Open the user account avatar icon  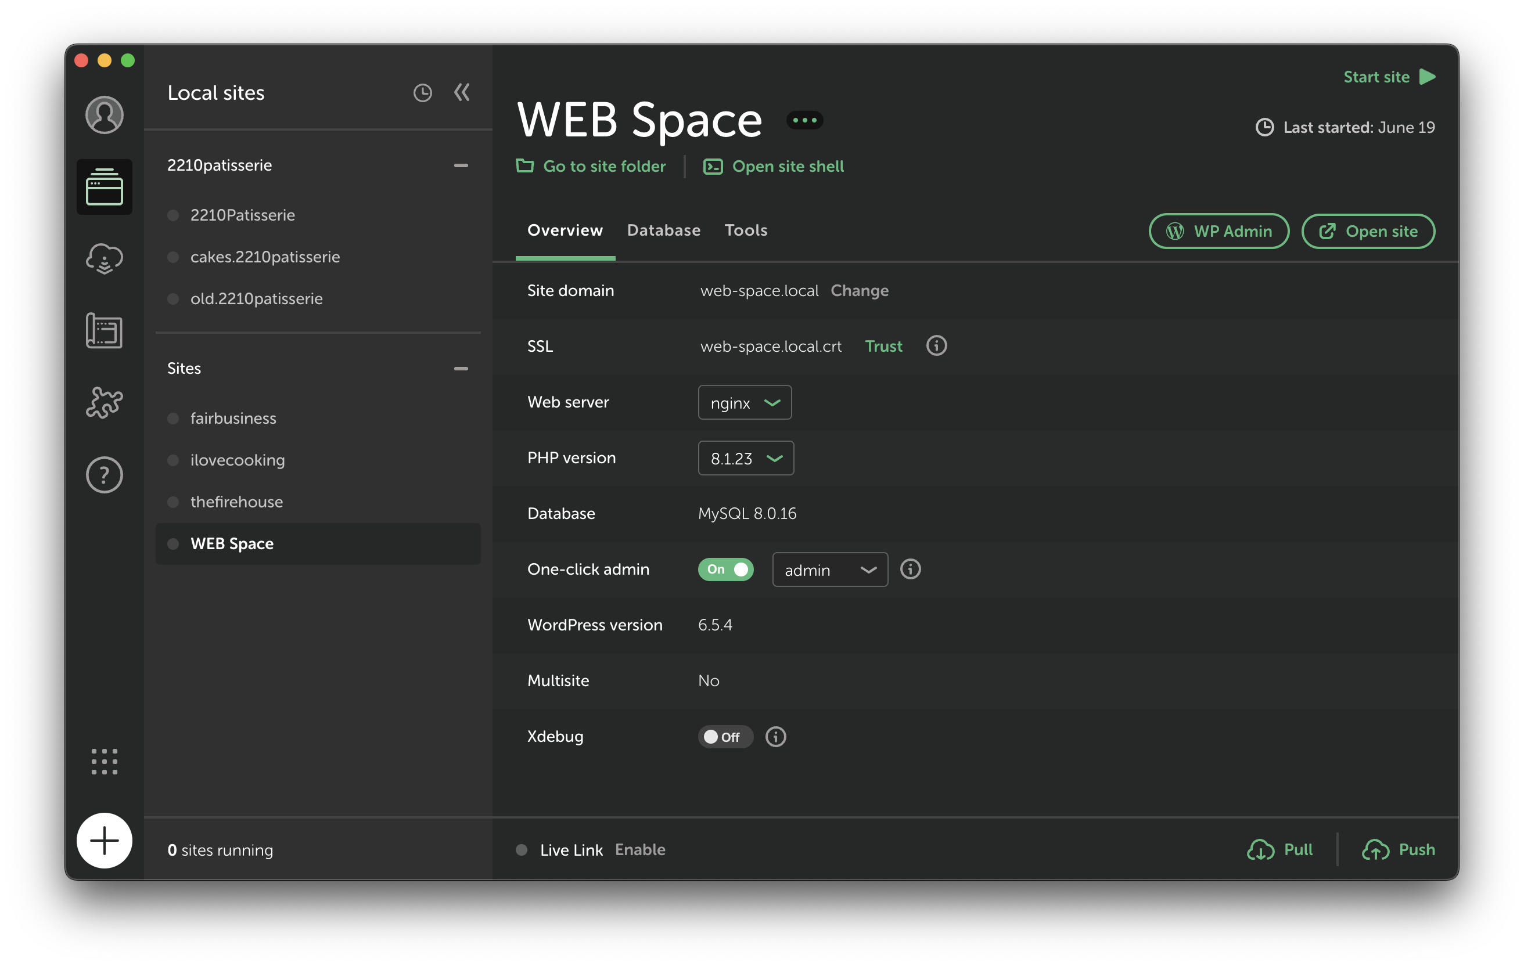click(x=105, y=115)
